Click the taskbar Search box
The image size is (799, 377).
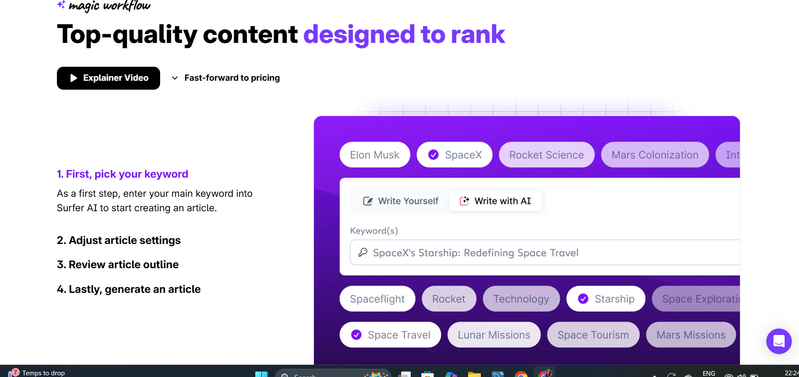coord(333,373)
